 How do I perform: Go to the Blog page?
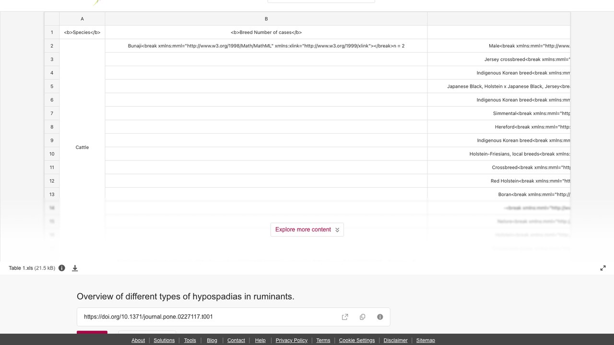[x=212, y=340]
